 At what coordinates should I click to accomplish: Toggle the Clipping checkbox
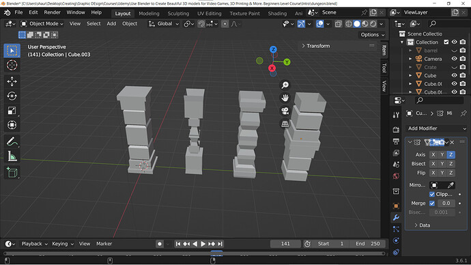[432, 194]
